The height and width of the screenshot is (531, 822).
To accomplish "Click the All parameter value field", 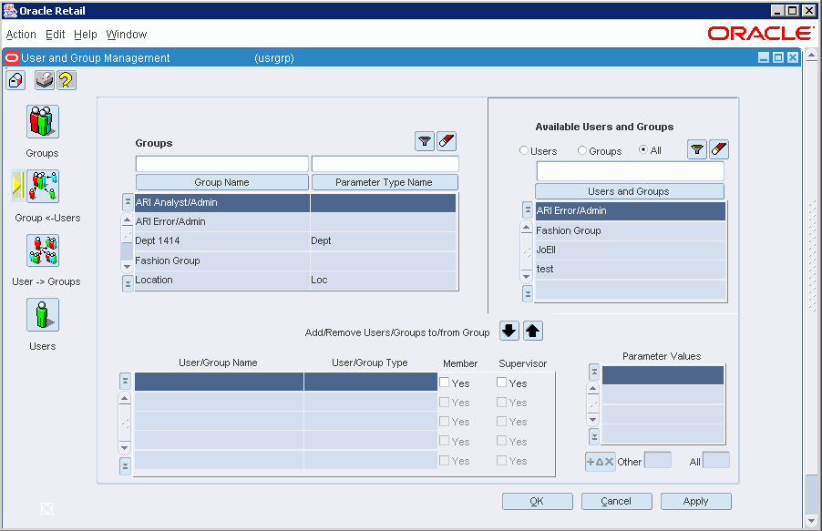I will click(x=715, y=460).
